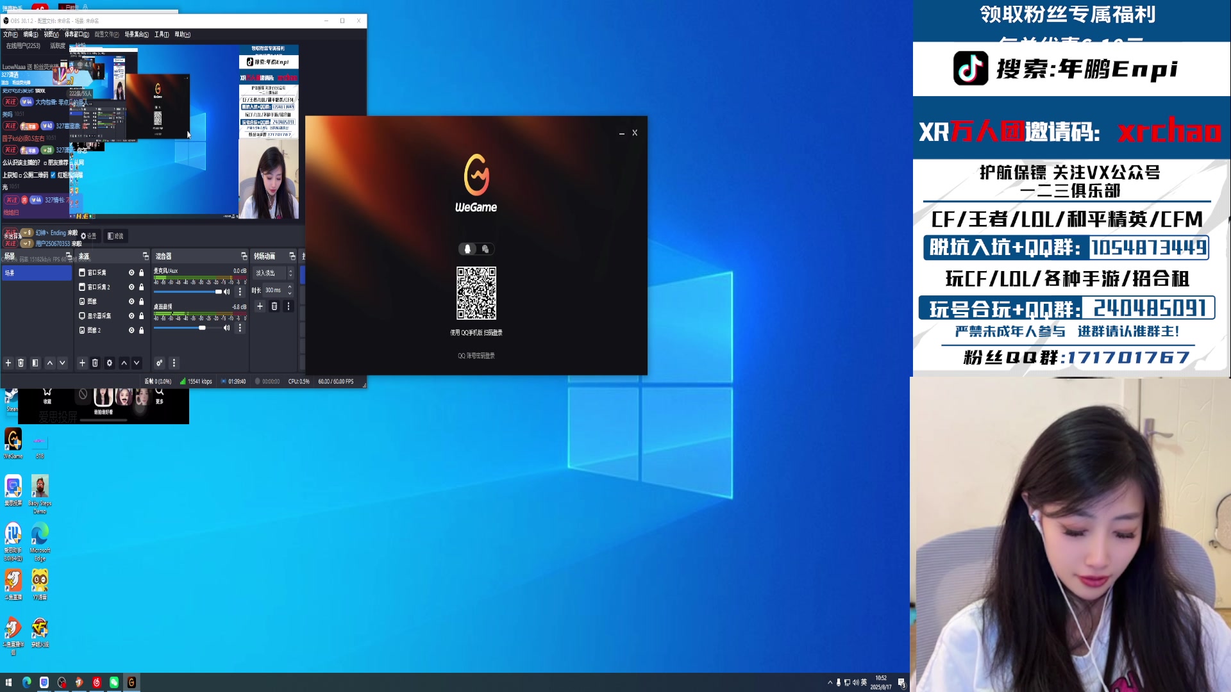Undock the 场景 panel

click(69, 256)
